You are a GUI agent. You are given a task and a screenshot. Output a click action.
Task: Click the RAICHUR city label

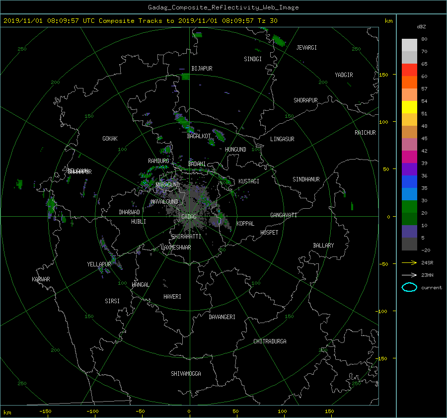point(365,133)
